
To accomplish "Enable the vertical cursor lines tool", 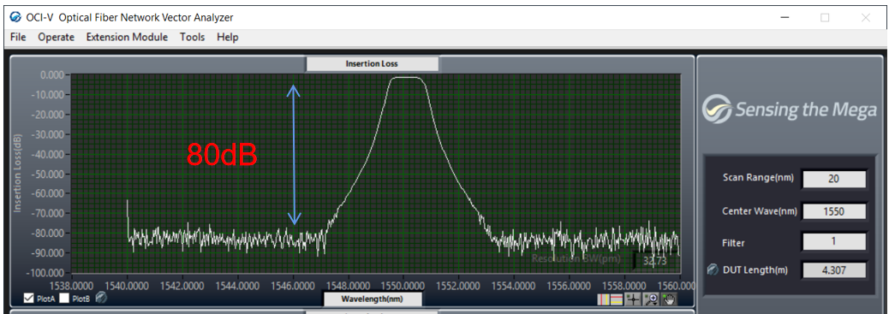I will 604,299.
